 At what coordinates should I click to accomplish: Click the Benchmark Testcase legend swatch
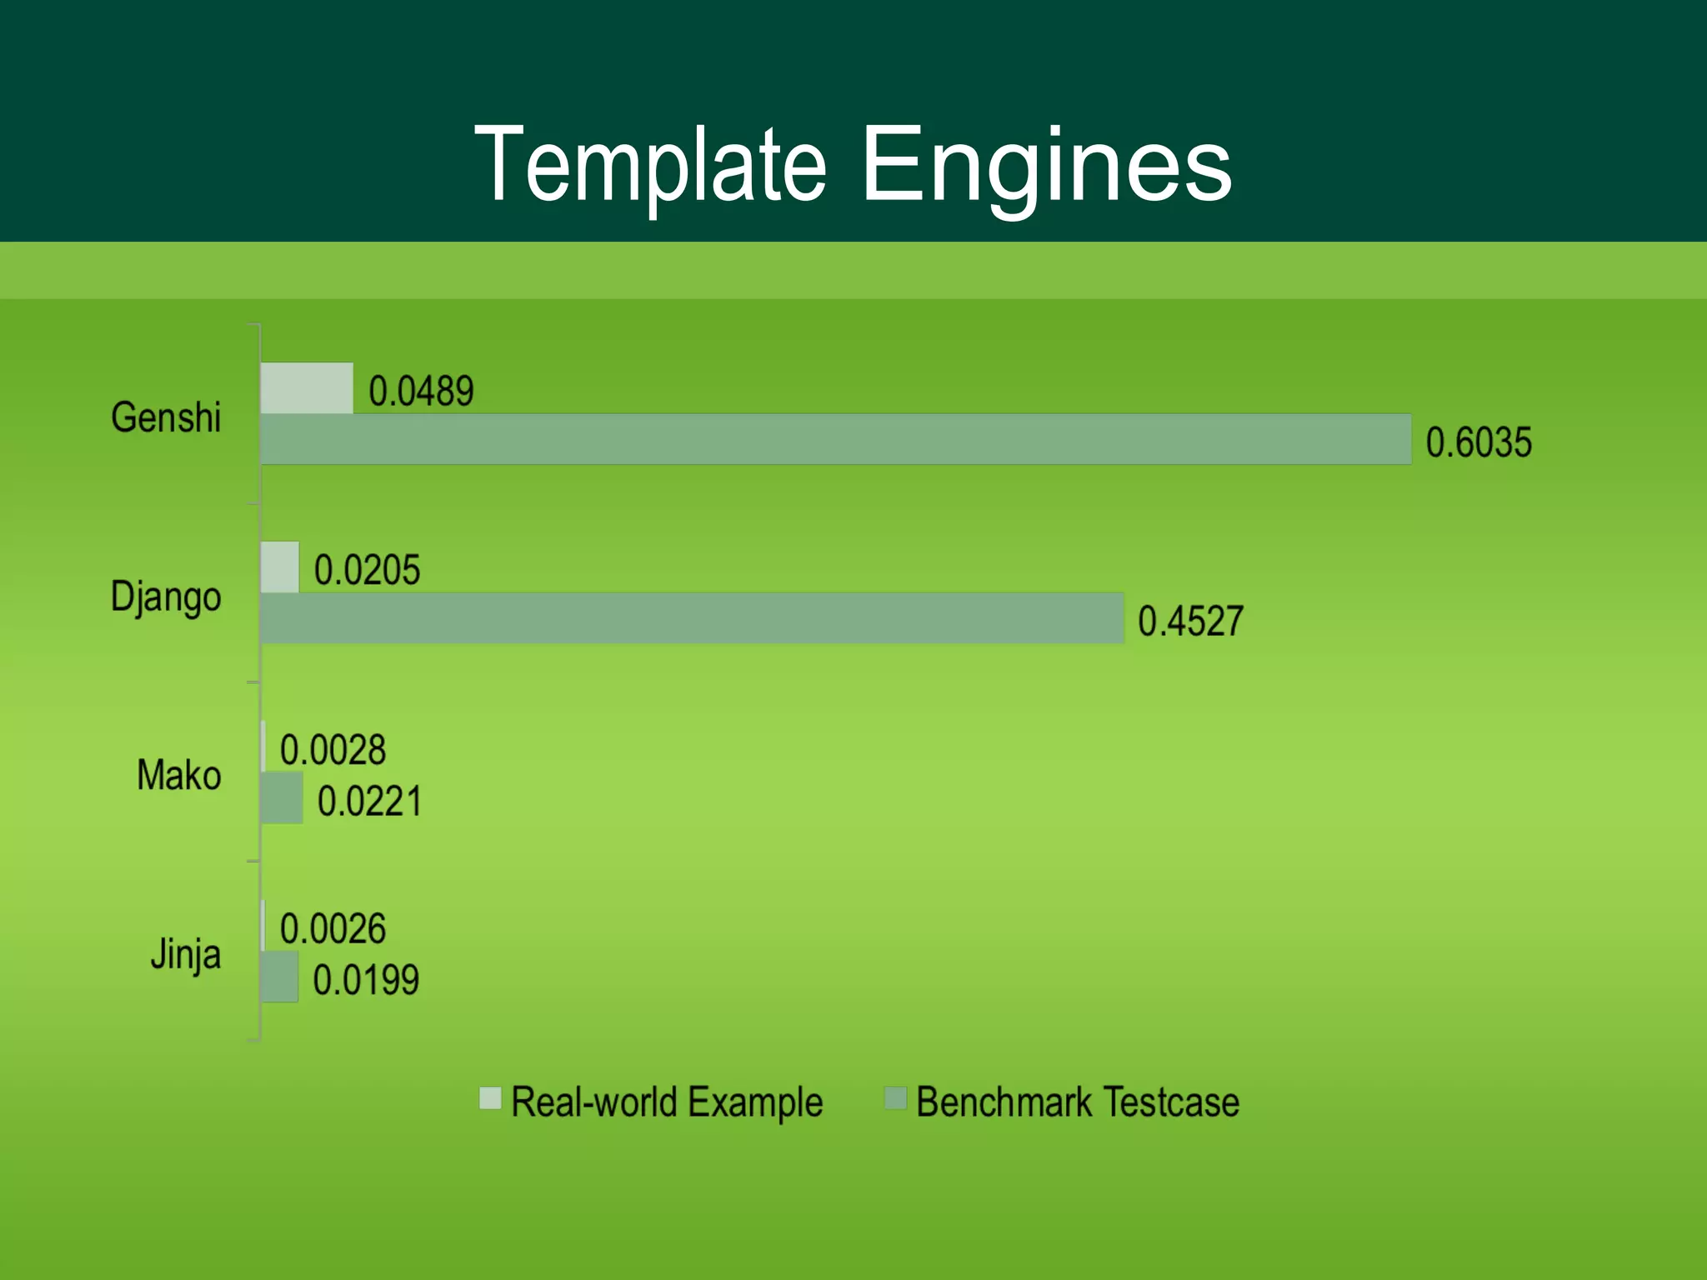[895, 1098]
